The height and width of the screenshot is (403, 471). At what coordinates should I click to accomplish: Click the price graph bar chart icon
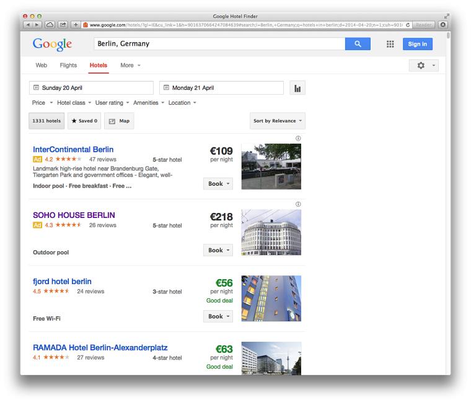pos(297,88)
